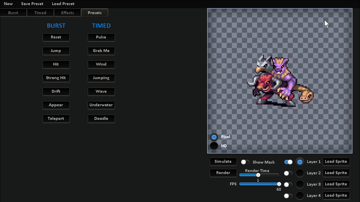Click the Simulate button

tap(223, 162)
